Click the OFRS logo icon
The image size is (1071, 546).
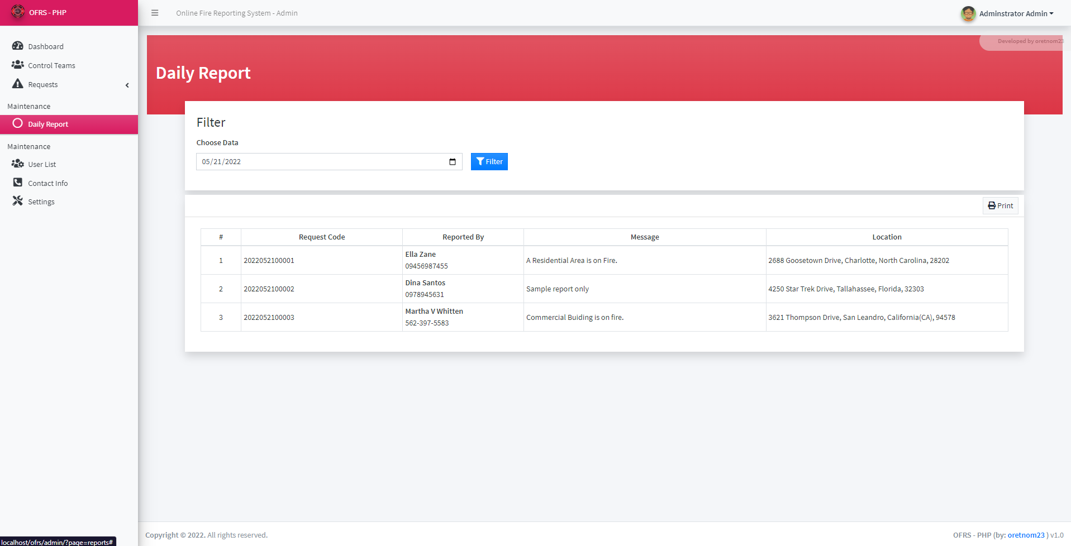point(18,12)
